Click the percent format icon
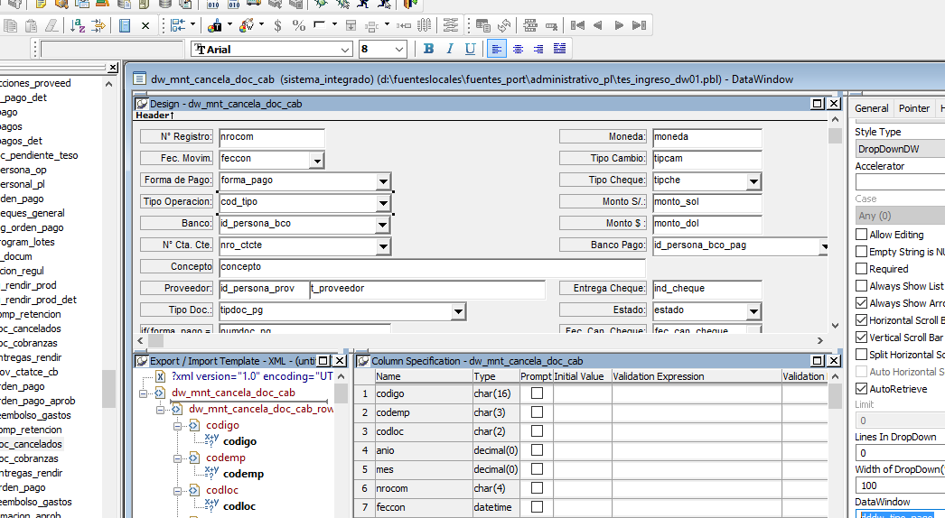Screen dimensions: 945x518 coord(298,25)
